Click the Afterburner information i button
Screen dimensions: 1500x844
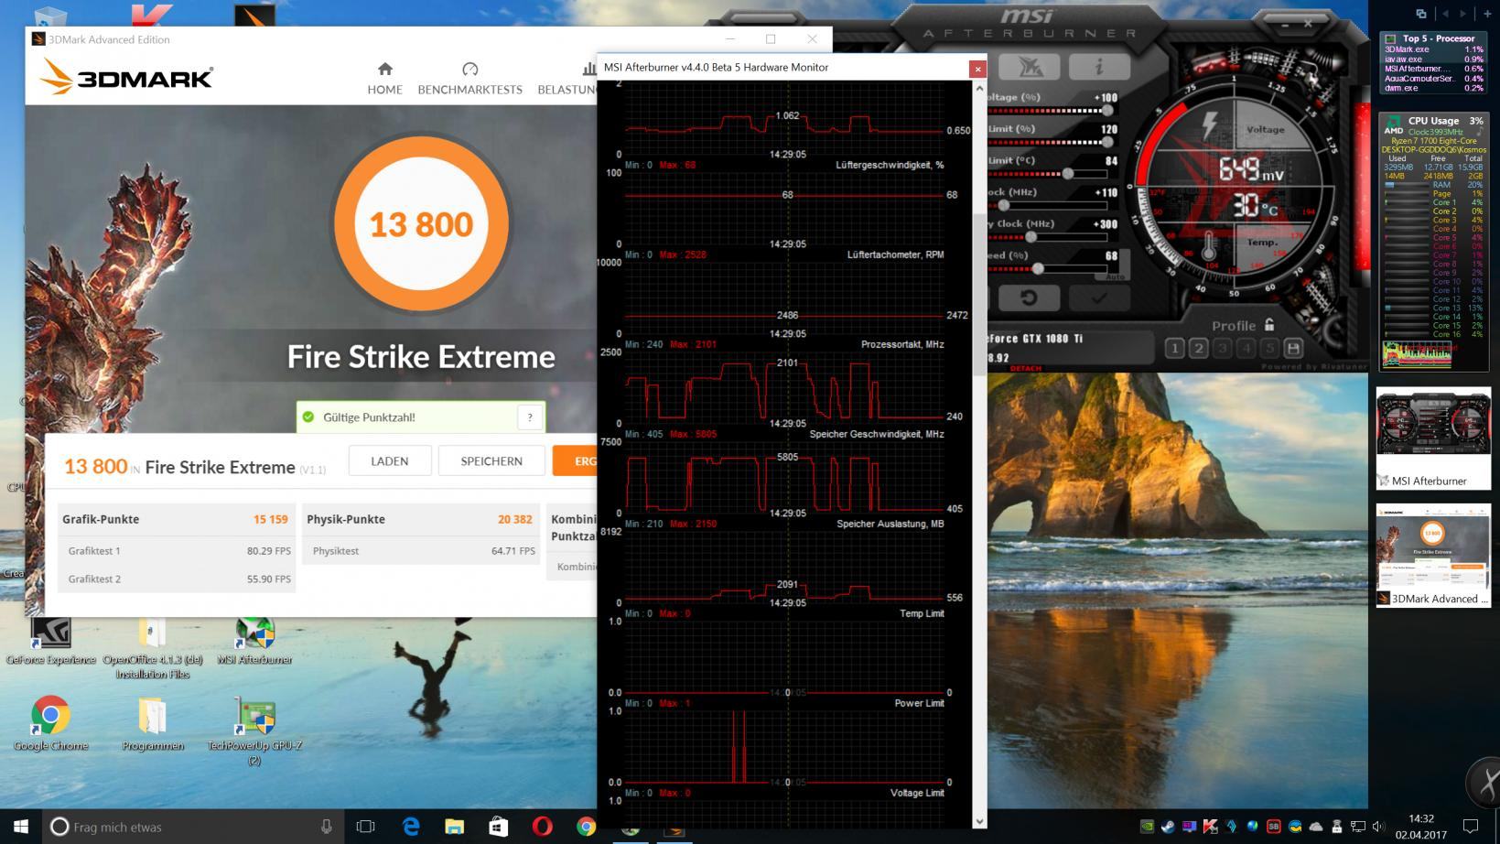1098,67
